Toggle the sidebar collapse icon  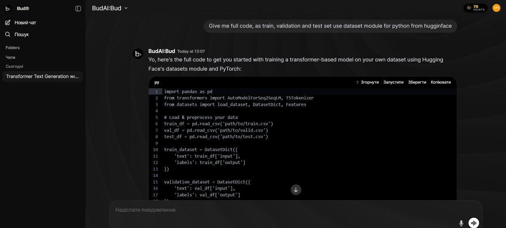(78, 8)
